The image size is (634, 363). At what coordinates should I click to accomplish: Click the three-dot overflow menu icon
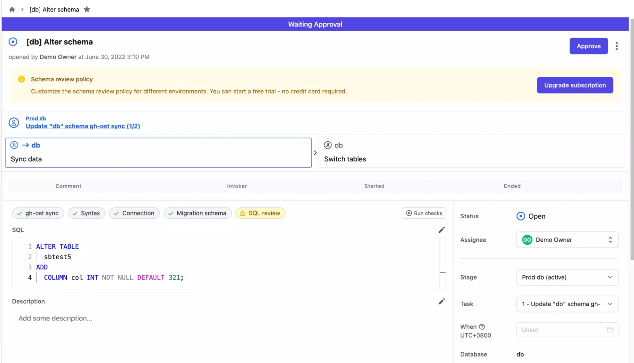(x=617, y=45)
